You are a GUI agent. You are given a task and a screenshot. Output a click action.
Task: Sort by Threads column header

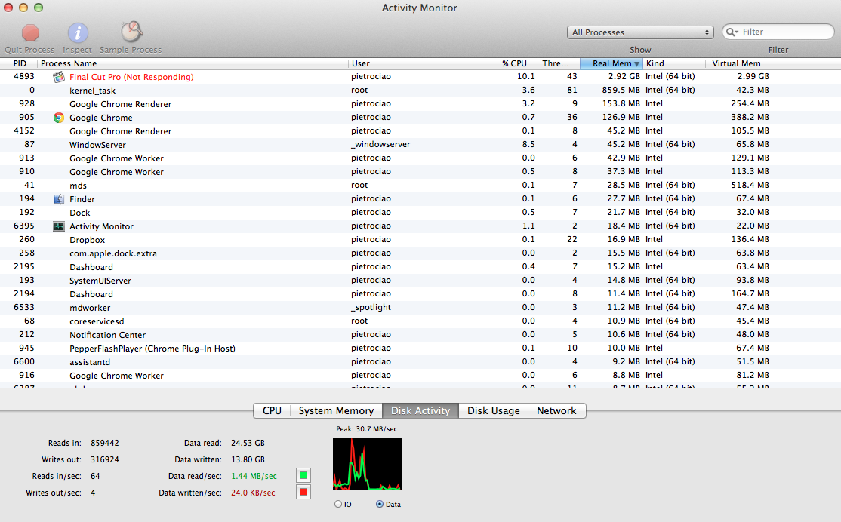[x=559, y=63]
